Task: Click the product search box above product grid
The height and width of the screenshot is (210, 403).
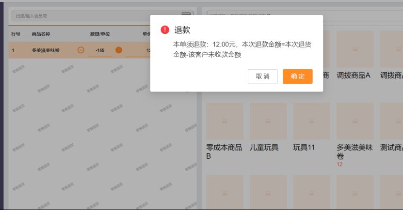Action: [x=301, y=16]
